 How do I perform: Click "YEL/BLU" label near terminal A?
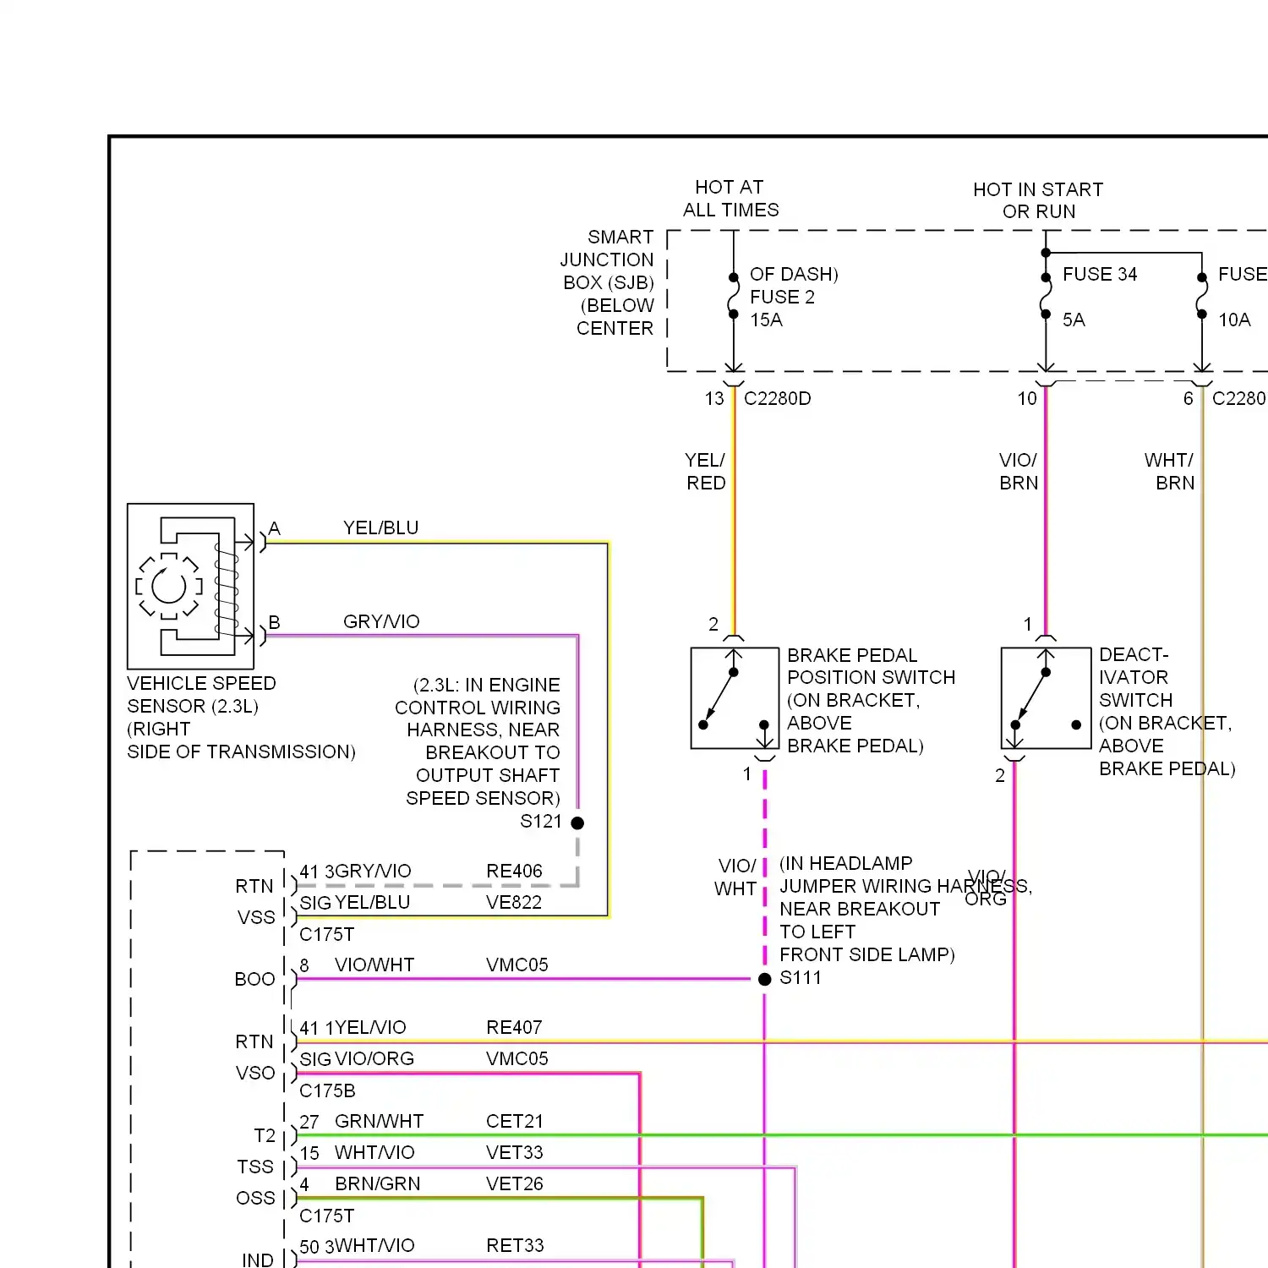point(381,527)
